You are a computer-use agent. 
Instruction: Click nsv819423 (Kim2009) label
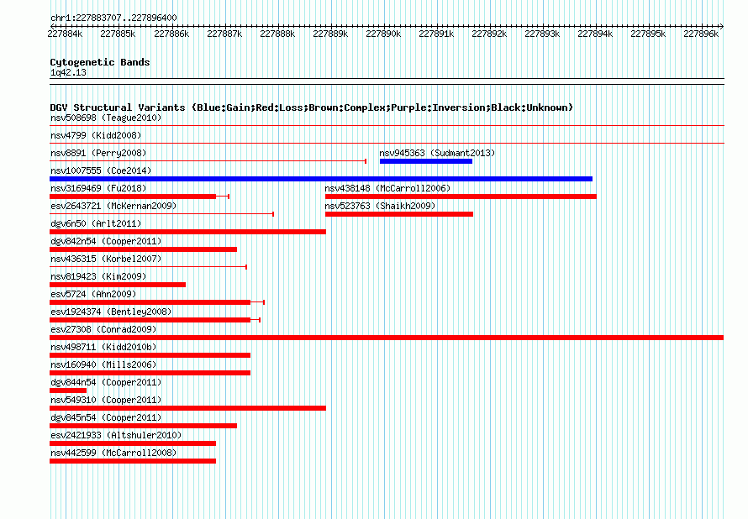click(98, 276)
